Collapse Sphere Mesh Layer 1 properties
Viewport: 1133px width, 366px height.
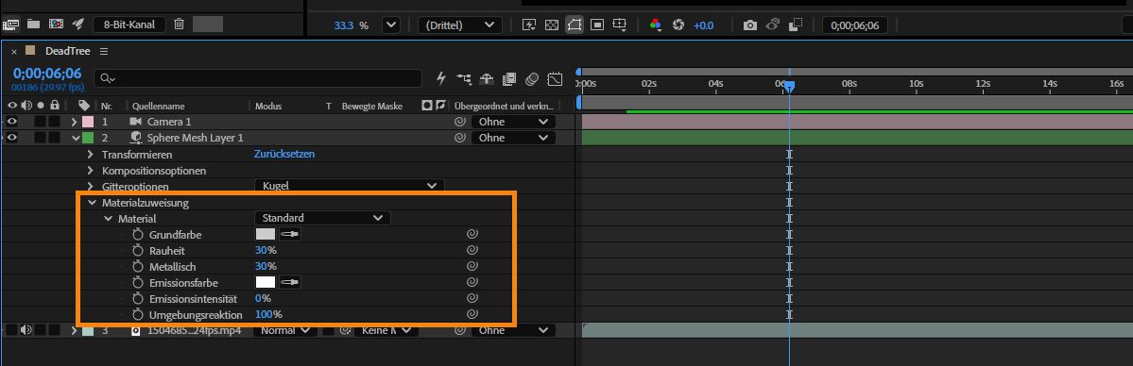[75, 138]
